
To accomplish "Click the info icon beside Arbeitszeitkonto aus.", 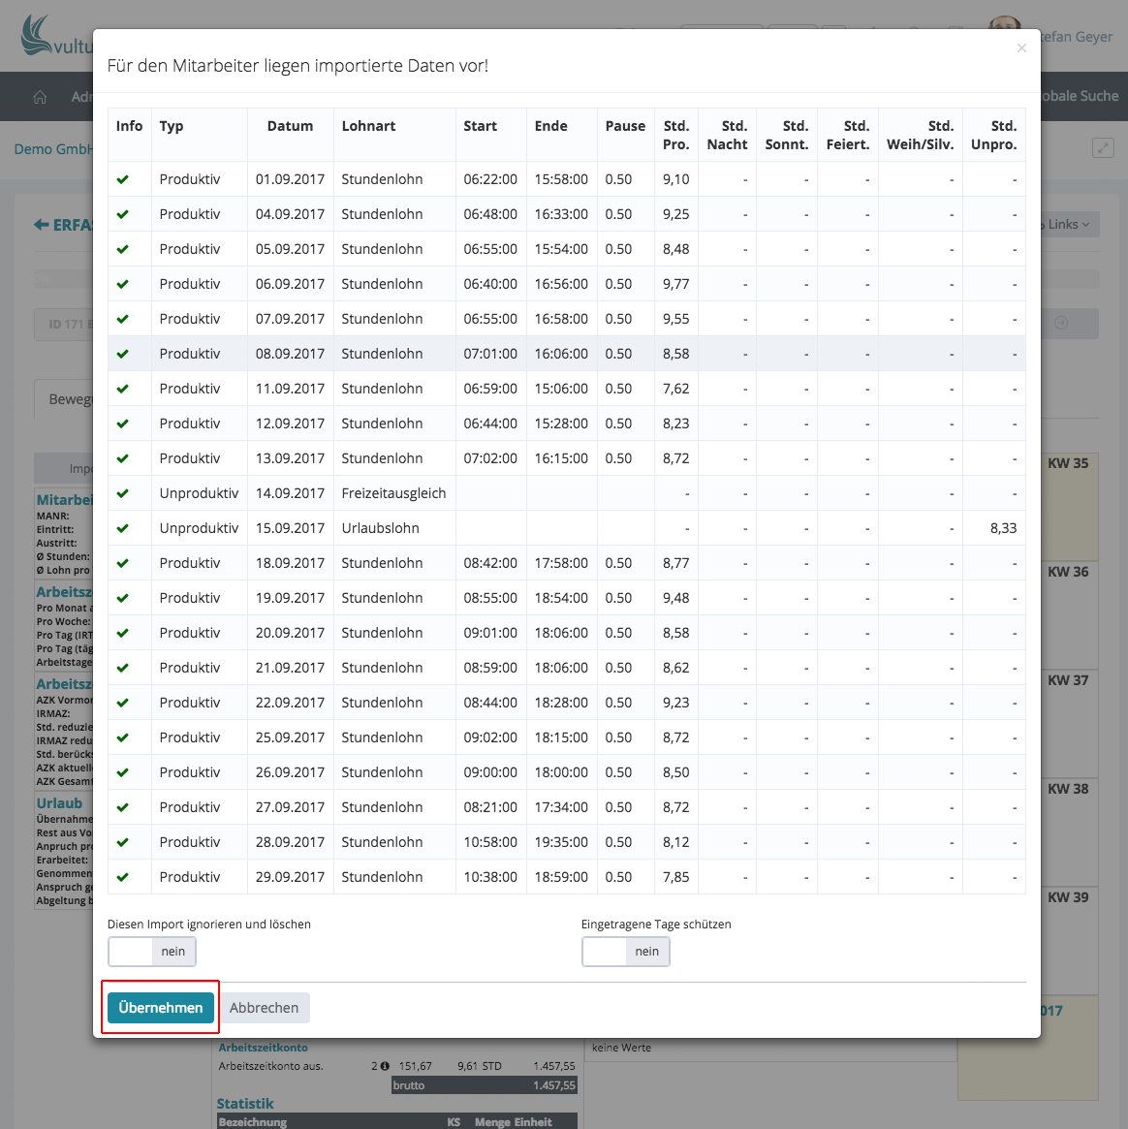I will [x=385, y=1066].
